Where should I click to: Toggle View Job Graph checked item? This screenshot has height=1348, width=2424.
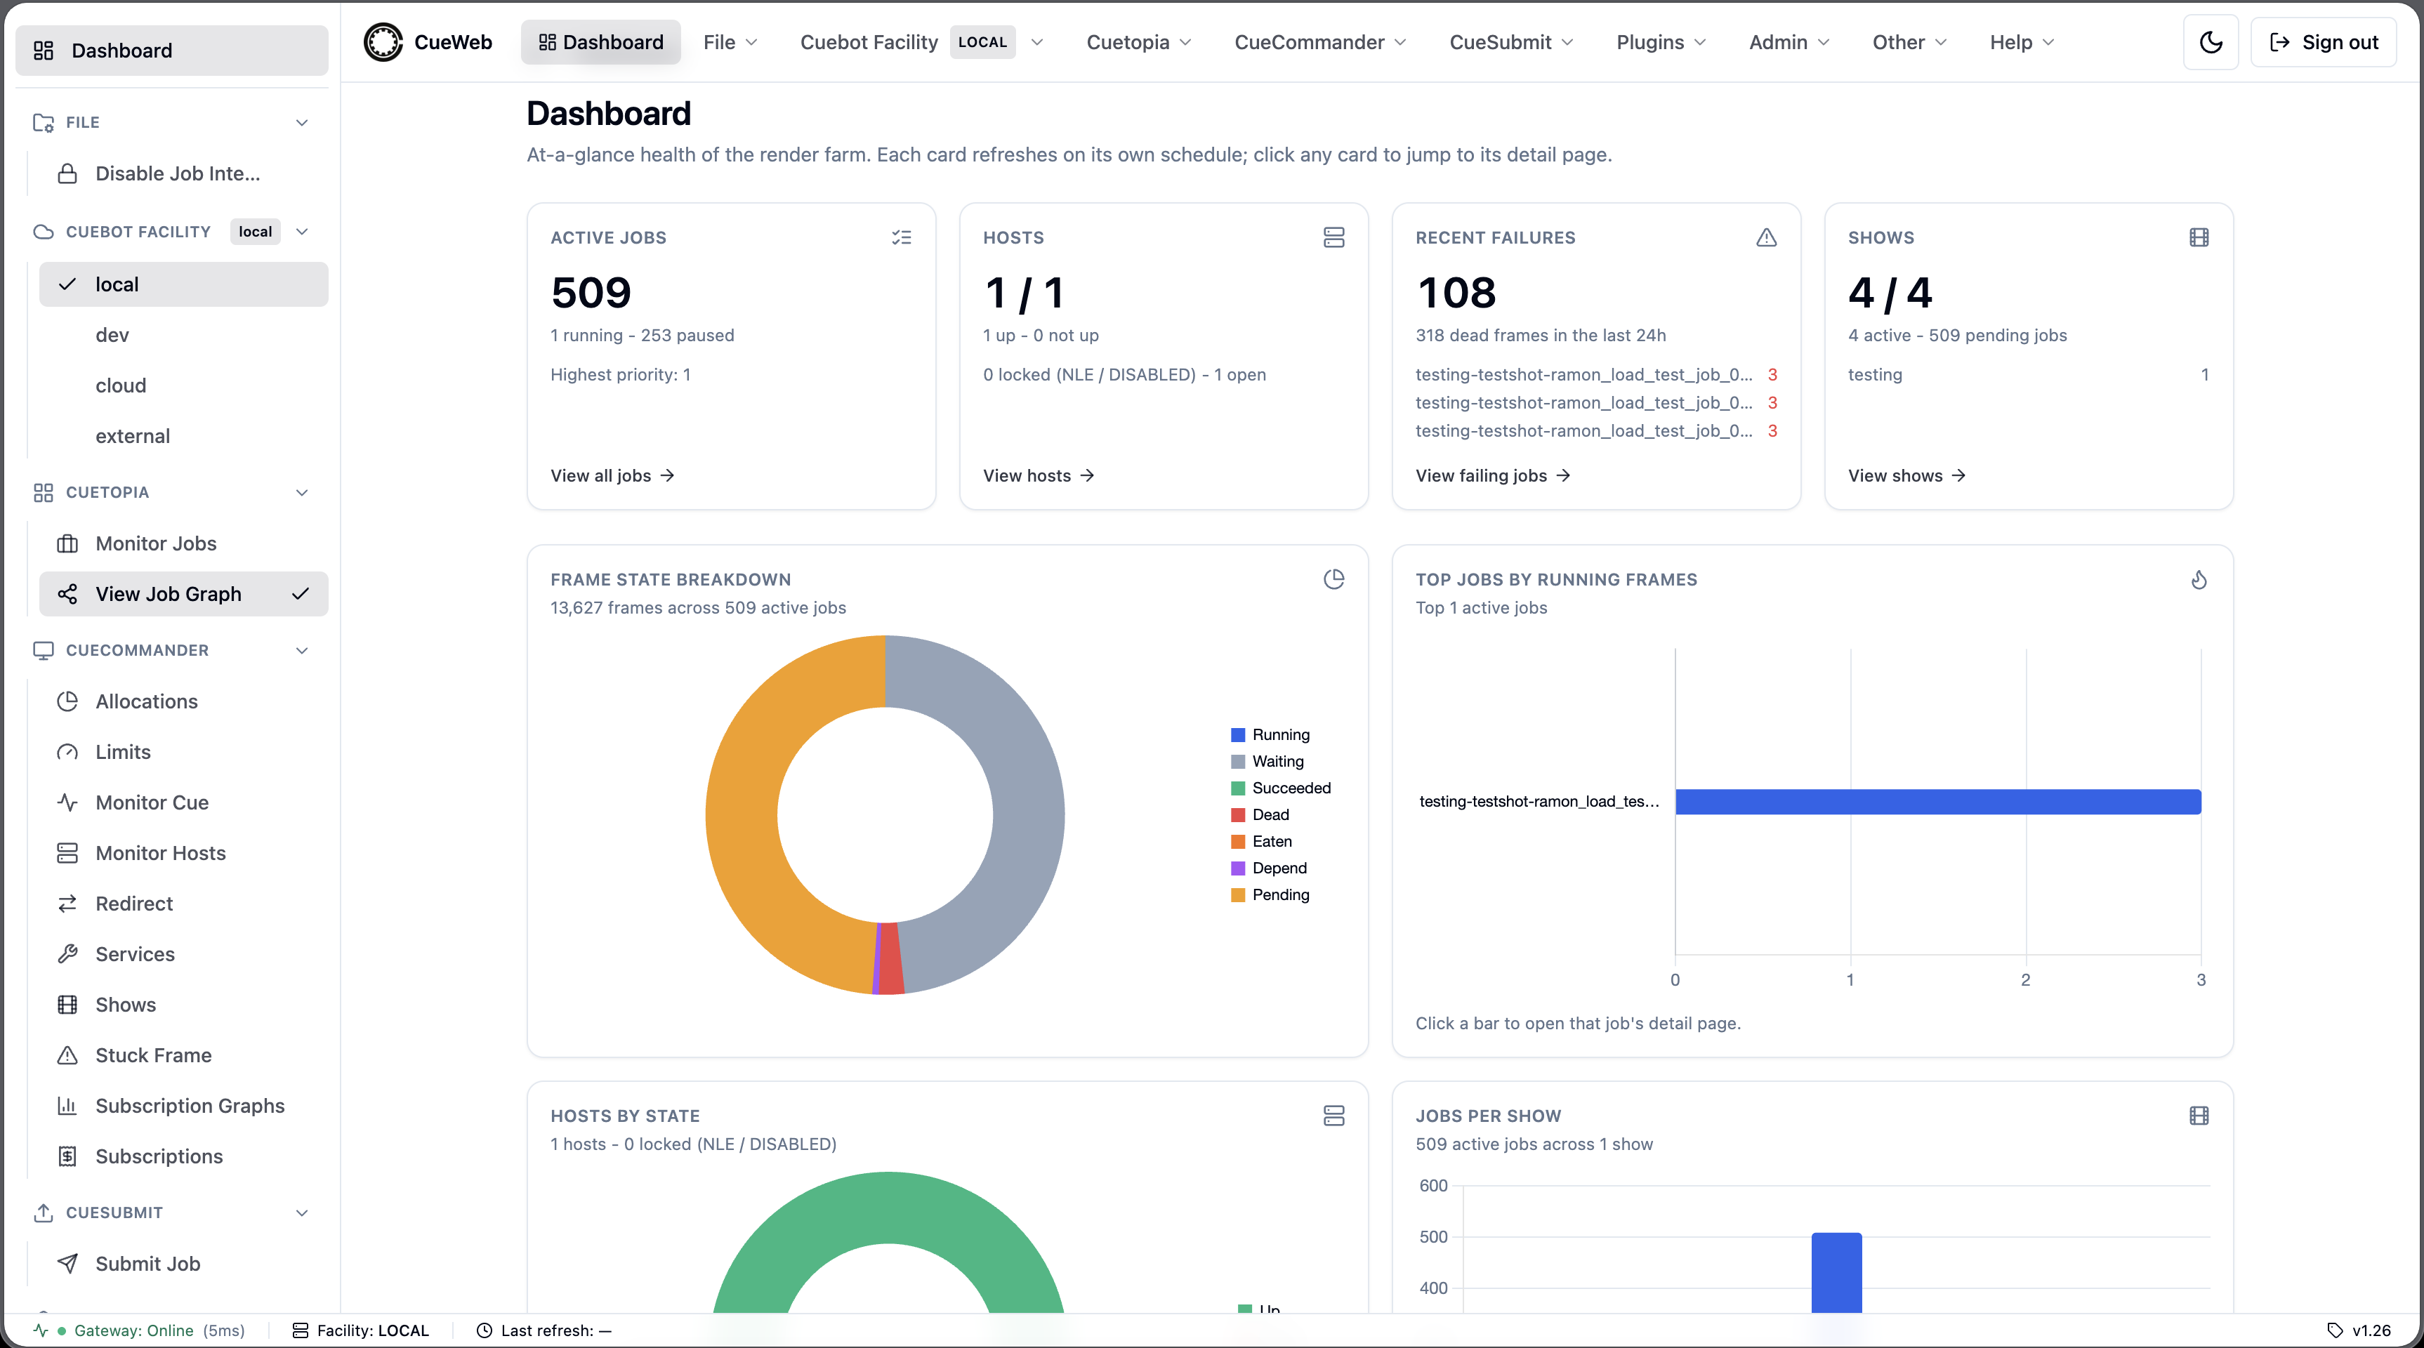pos(183,593)
